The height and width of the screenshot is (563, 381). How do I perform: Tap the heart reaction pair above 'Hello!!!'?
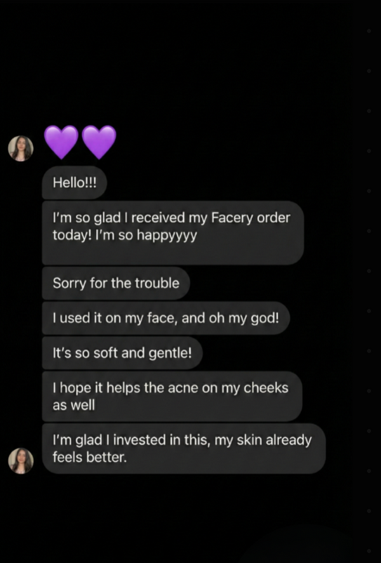(x=79, y=141)
